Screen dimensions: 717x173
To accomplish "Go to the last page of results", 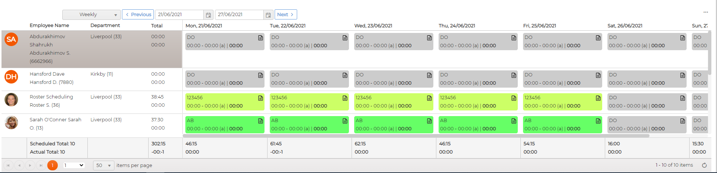I will [41, 165].
